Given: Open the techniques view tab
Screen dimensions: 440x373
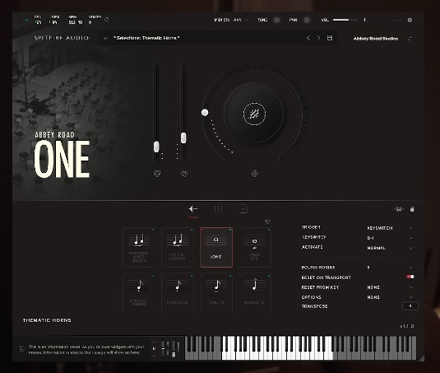Looking at the screenshot, I should (193, 209).
